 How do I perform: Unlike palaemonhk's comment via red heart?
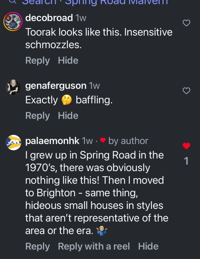click(186, 146)
